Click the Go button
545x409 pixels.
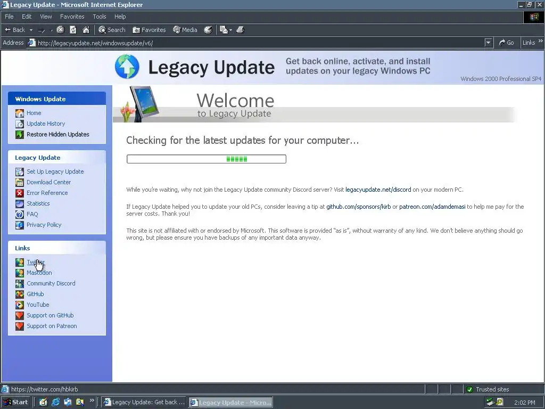click(507, 43)
